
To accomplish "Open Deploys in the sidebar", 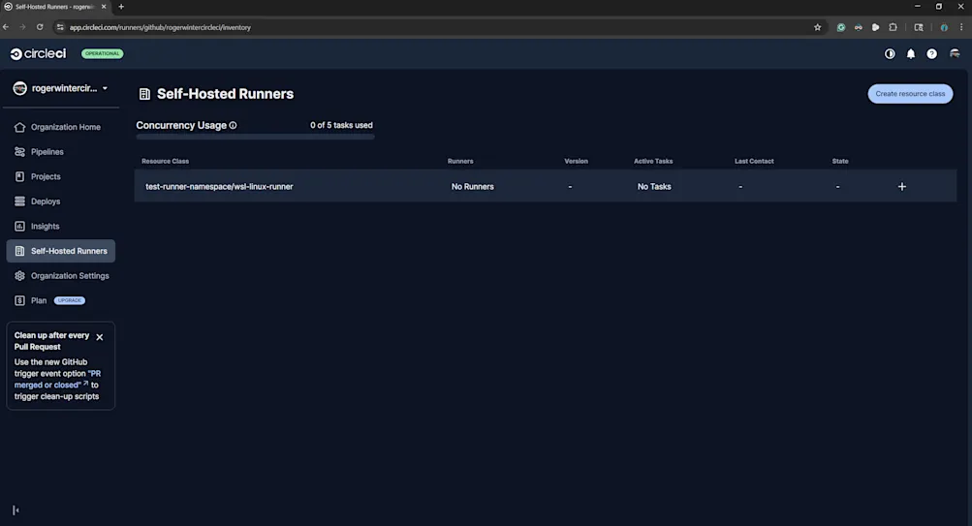I will (x=61, y=201).
